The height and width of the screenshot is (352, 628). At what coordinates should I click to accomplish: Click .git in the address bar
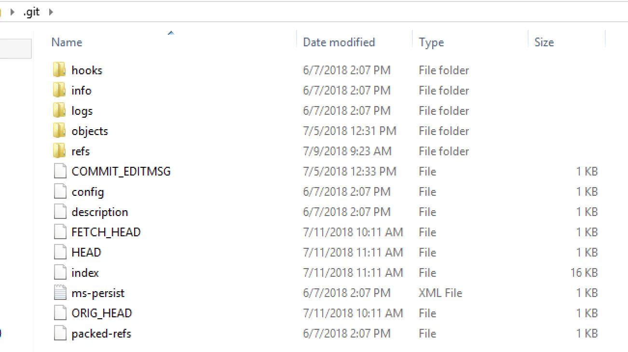pyautogui.click(x=31, y=12)
